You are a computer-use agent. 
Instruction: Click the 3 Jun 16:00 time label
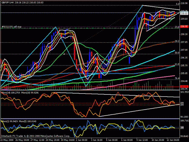[x=97, y=140]
